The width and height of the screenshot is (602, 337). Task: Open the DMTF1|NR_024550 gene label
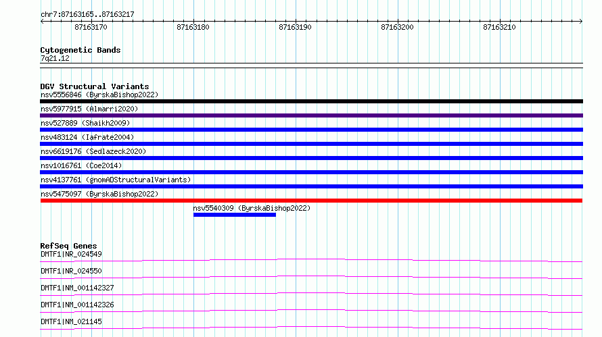click(x=71, y=271)
